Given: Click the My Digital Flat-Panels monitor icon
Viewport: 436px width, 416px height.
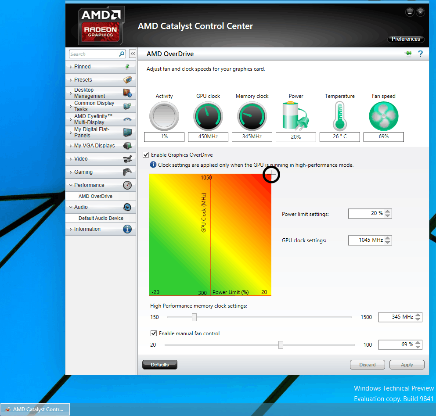Looking at the screenshot, I should 127,133.
